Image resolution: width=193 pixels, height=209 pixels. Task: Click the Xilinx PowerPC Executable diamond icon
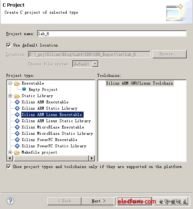click(x=17, y=140)
